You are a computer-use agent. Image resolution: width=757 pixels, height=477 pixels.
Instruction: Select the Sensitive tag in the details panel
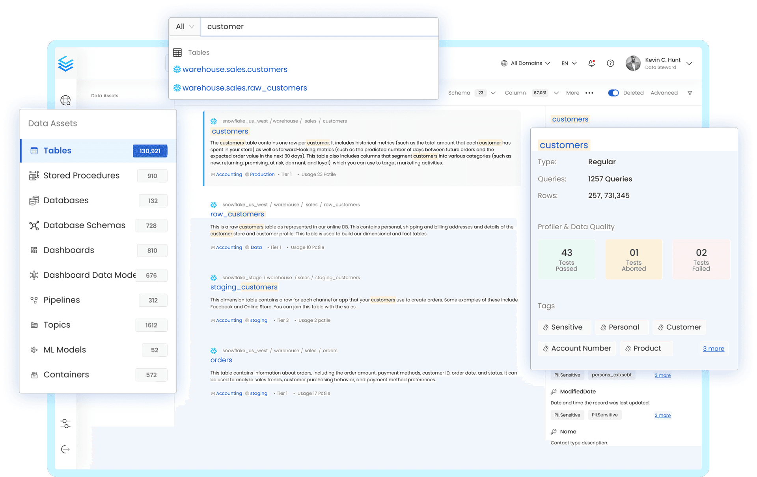pos(564,327)
